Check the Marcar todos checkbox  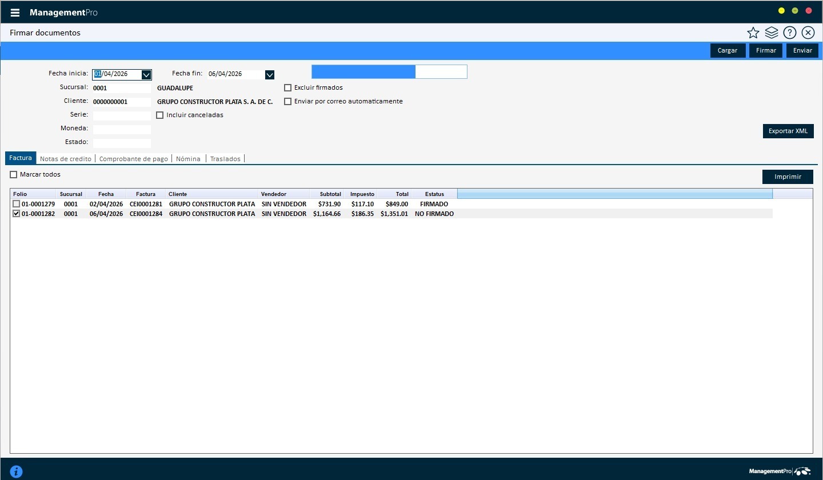pyautogui.click(x=14, y=175)
